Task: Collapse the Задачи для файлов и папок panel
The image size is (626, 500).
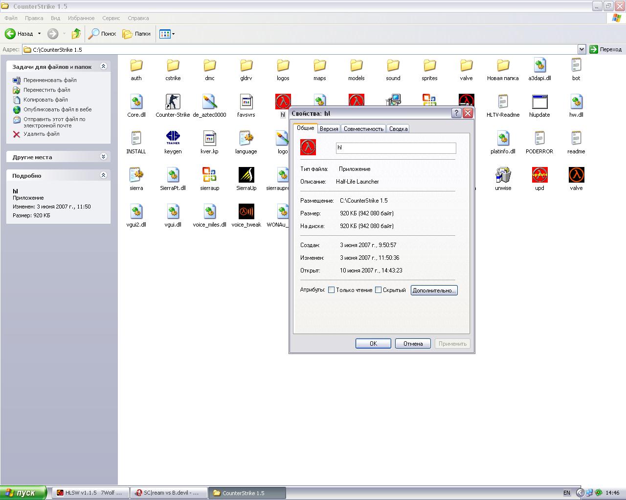Action: tap(103, 66)
